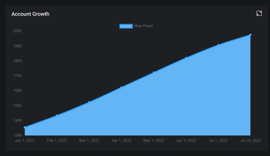The image size is (270, 156).
Task: Click the 1500 y-axis label
Action: (x=17, y=105)
